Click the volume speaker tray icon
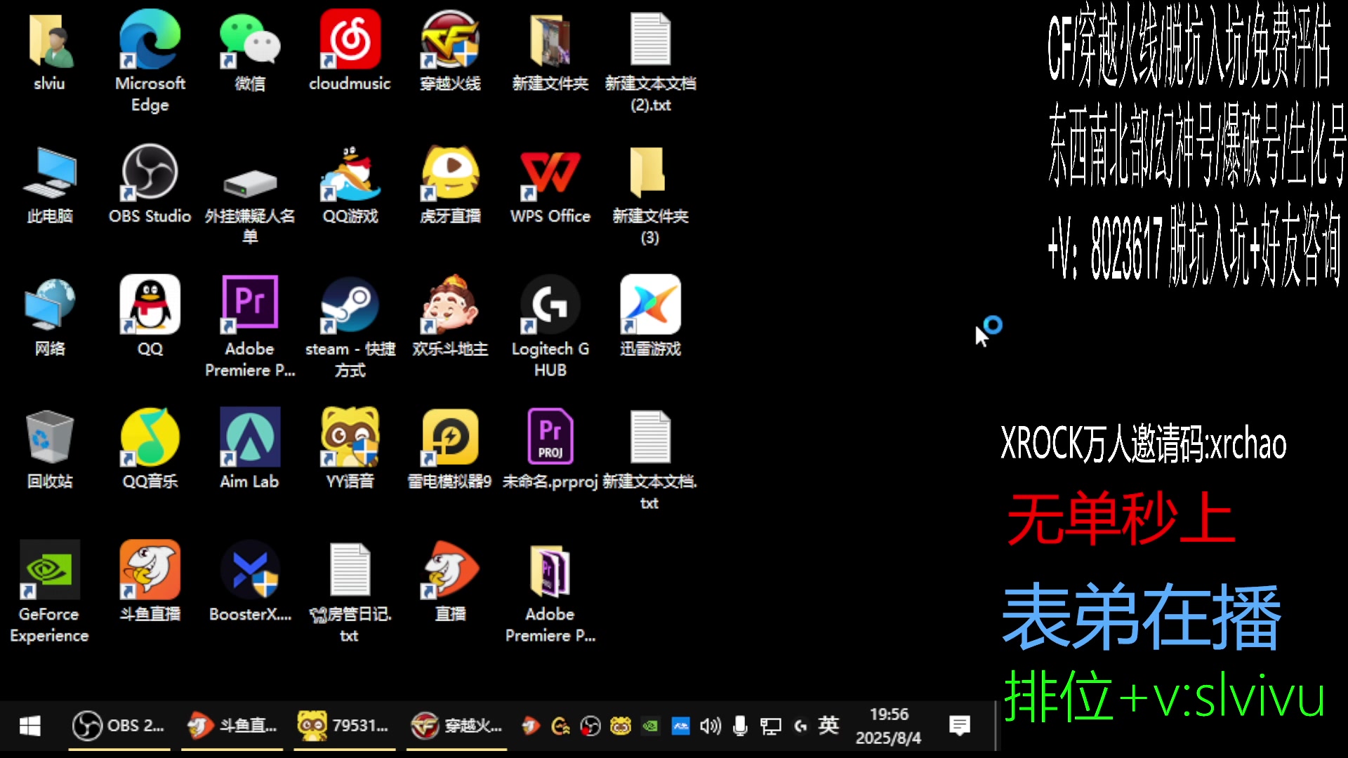1348x758 pixels. point(710,726)
